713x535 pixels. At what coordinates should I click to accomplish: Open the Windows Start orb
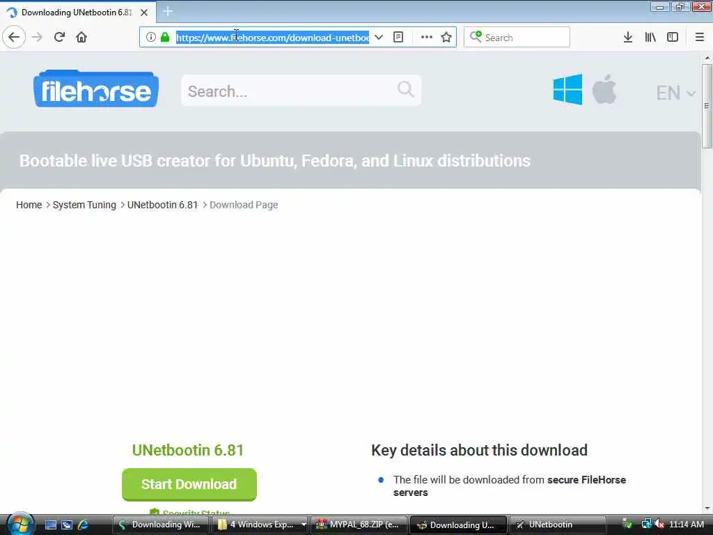pyautogui.click(x=19, y=525)
